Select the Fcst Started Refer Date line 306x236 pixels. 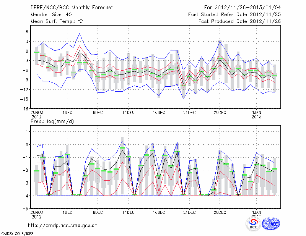pos(234,15)
